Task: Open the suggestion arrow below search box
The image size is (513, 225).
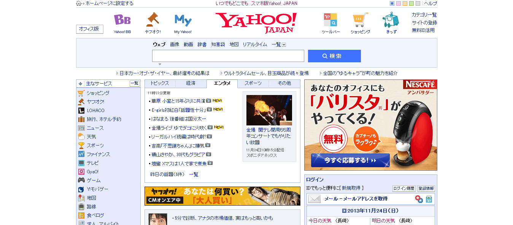Action: coord(160,64)
